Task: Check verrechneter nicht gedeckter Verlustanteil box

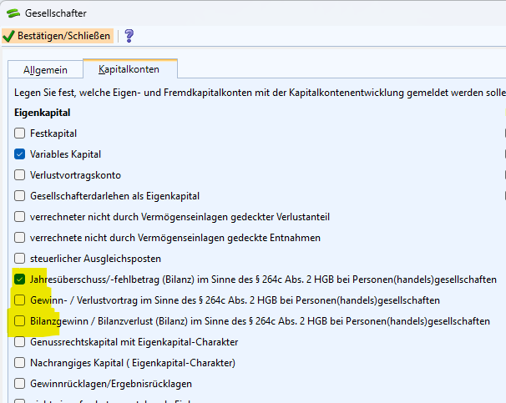Action: click(x=20, y=217)
